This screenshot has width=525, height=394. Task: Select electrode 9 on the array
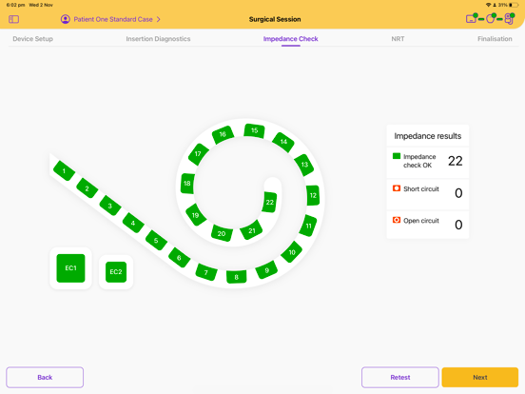(x=266, y=269)
